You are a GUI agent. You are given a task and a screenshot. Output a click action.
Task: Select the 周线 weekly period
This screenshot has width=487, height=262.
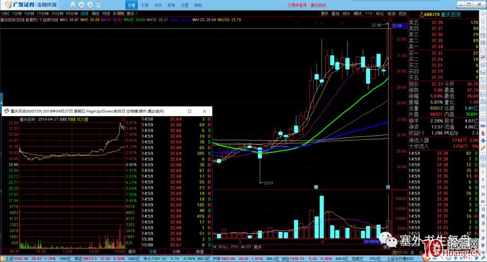[95, 14]
